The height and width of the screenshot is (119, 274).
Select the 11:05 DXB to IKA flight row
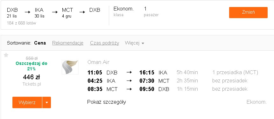pyautogui.click(x=173, y=72)
